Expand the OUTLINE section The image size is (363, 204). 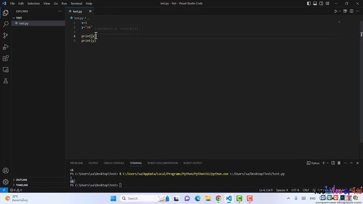tap(38, 180)
